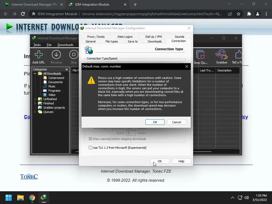The height and width of the screenshot is (204, 272).
Task: Click Help in the Configuration dialog
Action: pyautogui.click(x=181, y=161)
